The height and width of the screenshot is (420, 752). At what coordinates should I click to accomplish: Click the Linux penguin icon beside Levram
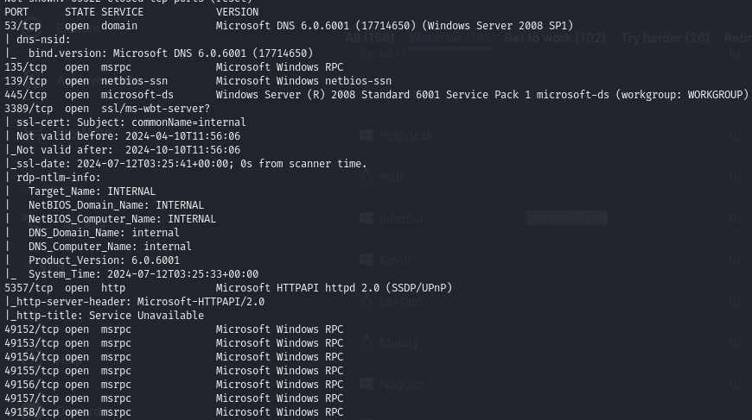366,300
